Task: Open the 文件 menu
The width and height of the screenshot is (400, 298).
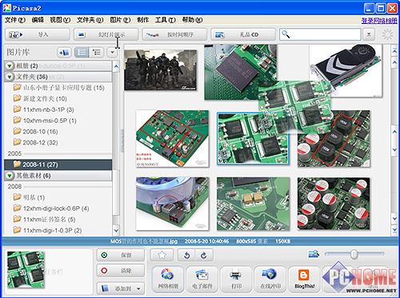Action: (14, 20)
